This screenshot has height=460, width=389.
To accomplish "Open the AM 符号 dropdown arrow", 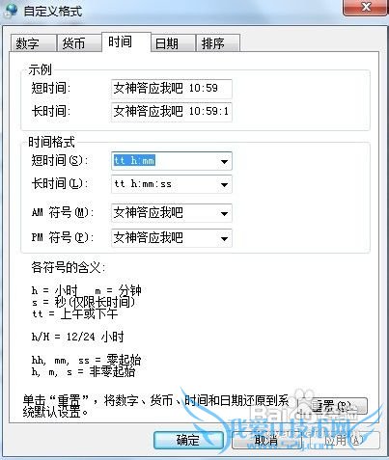I will click(224, 213).
